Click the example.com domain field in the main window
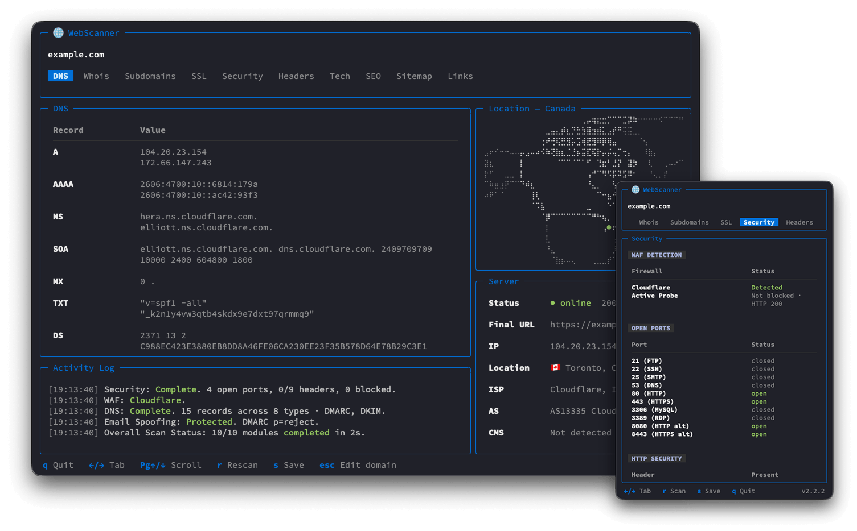Screen dimensions: 857x531 click(x=76, y=55)
